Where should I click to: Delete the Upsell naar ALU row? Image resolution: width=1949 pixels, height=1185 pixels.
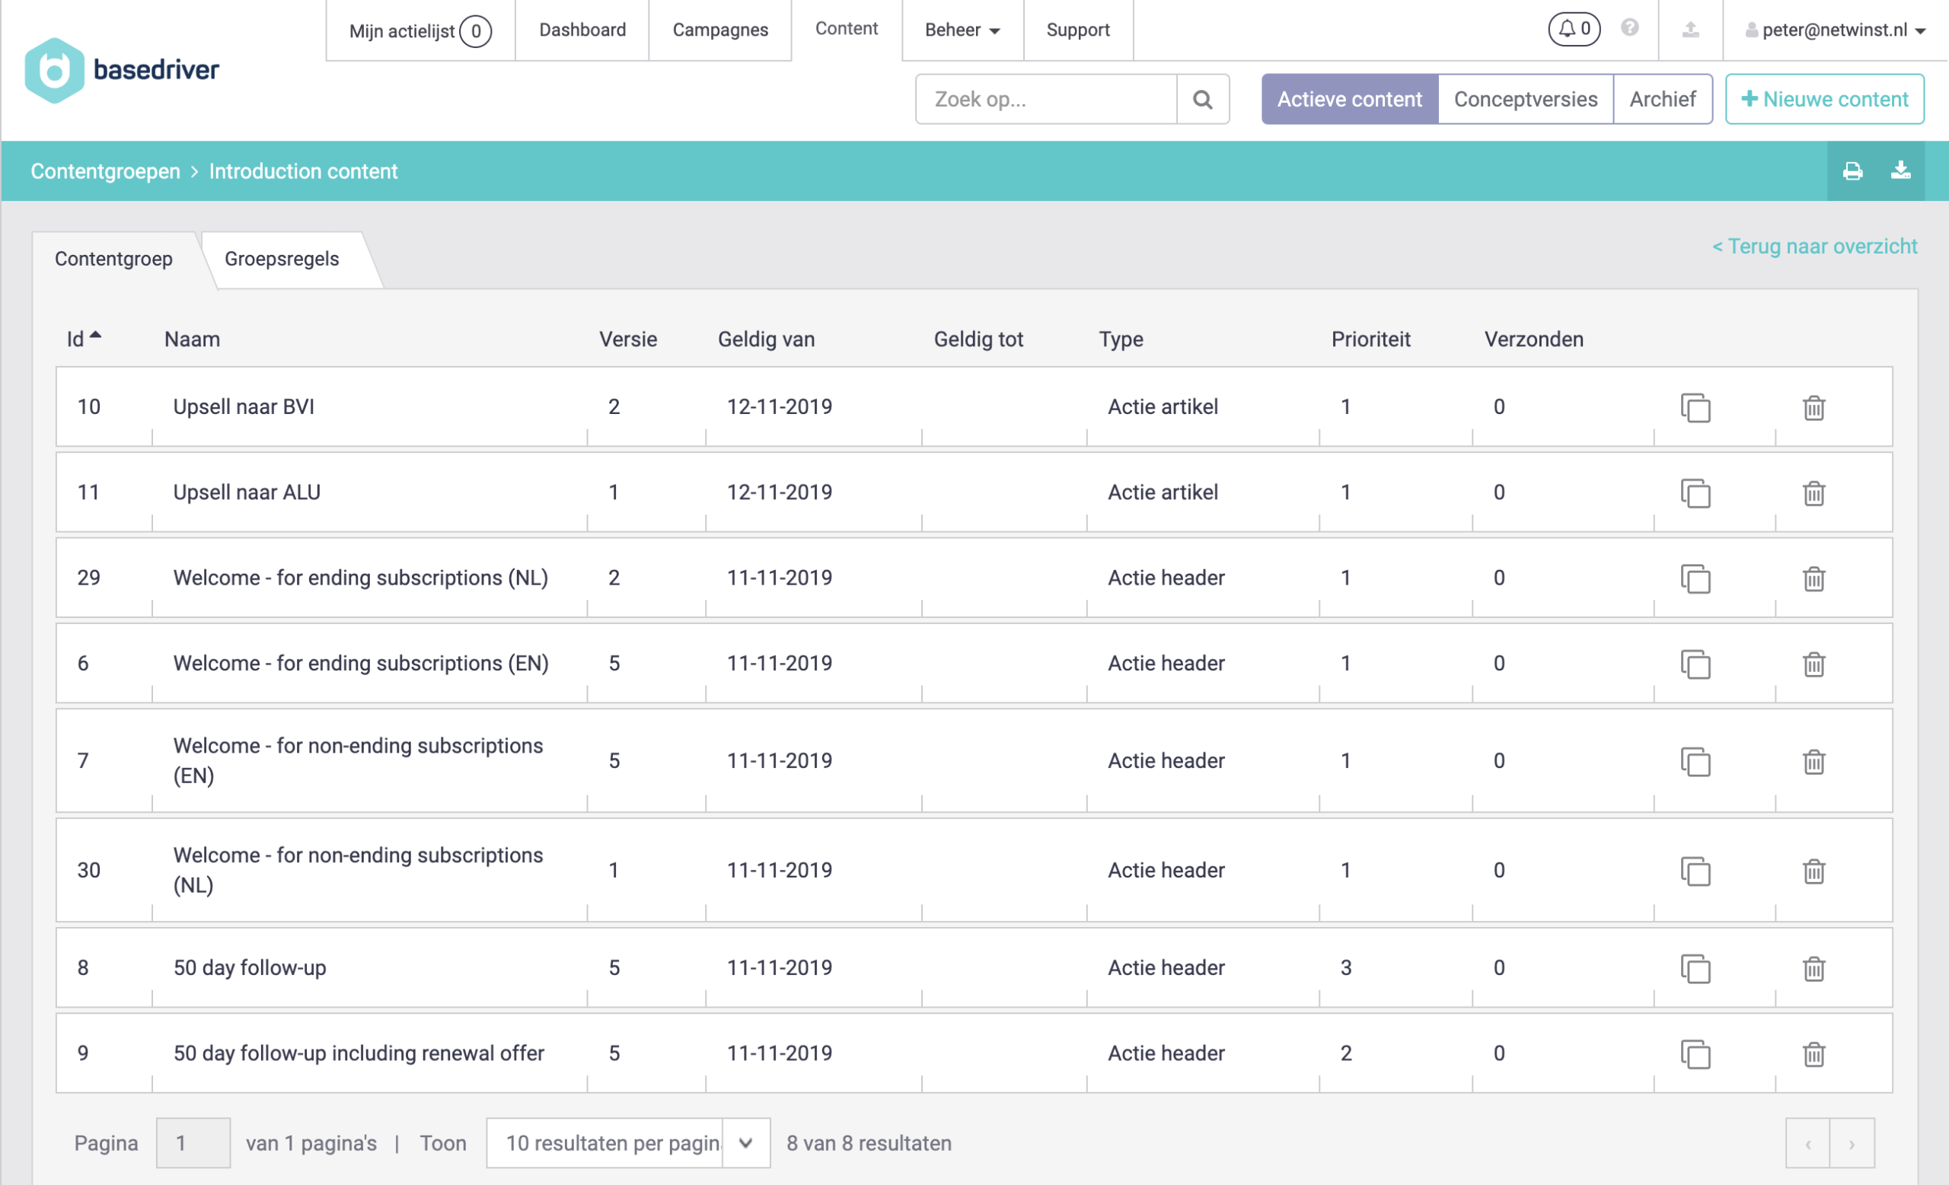click(x=1813, y=493)
